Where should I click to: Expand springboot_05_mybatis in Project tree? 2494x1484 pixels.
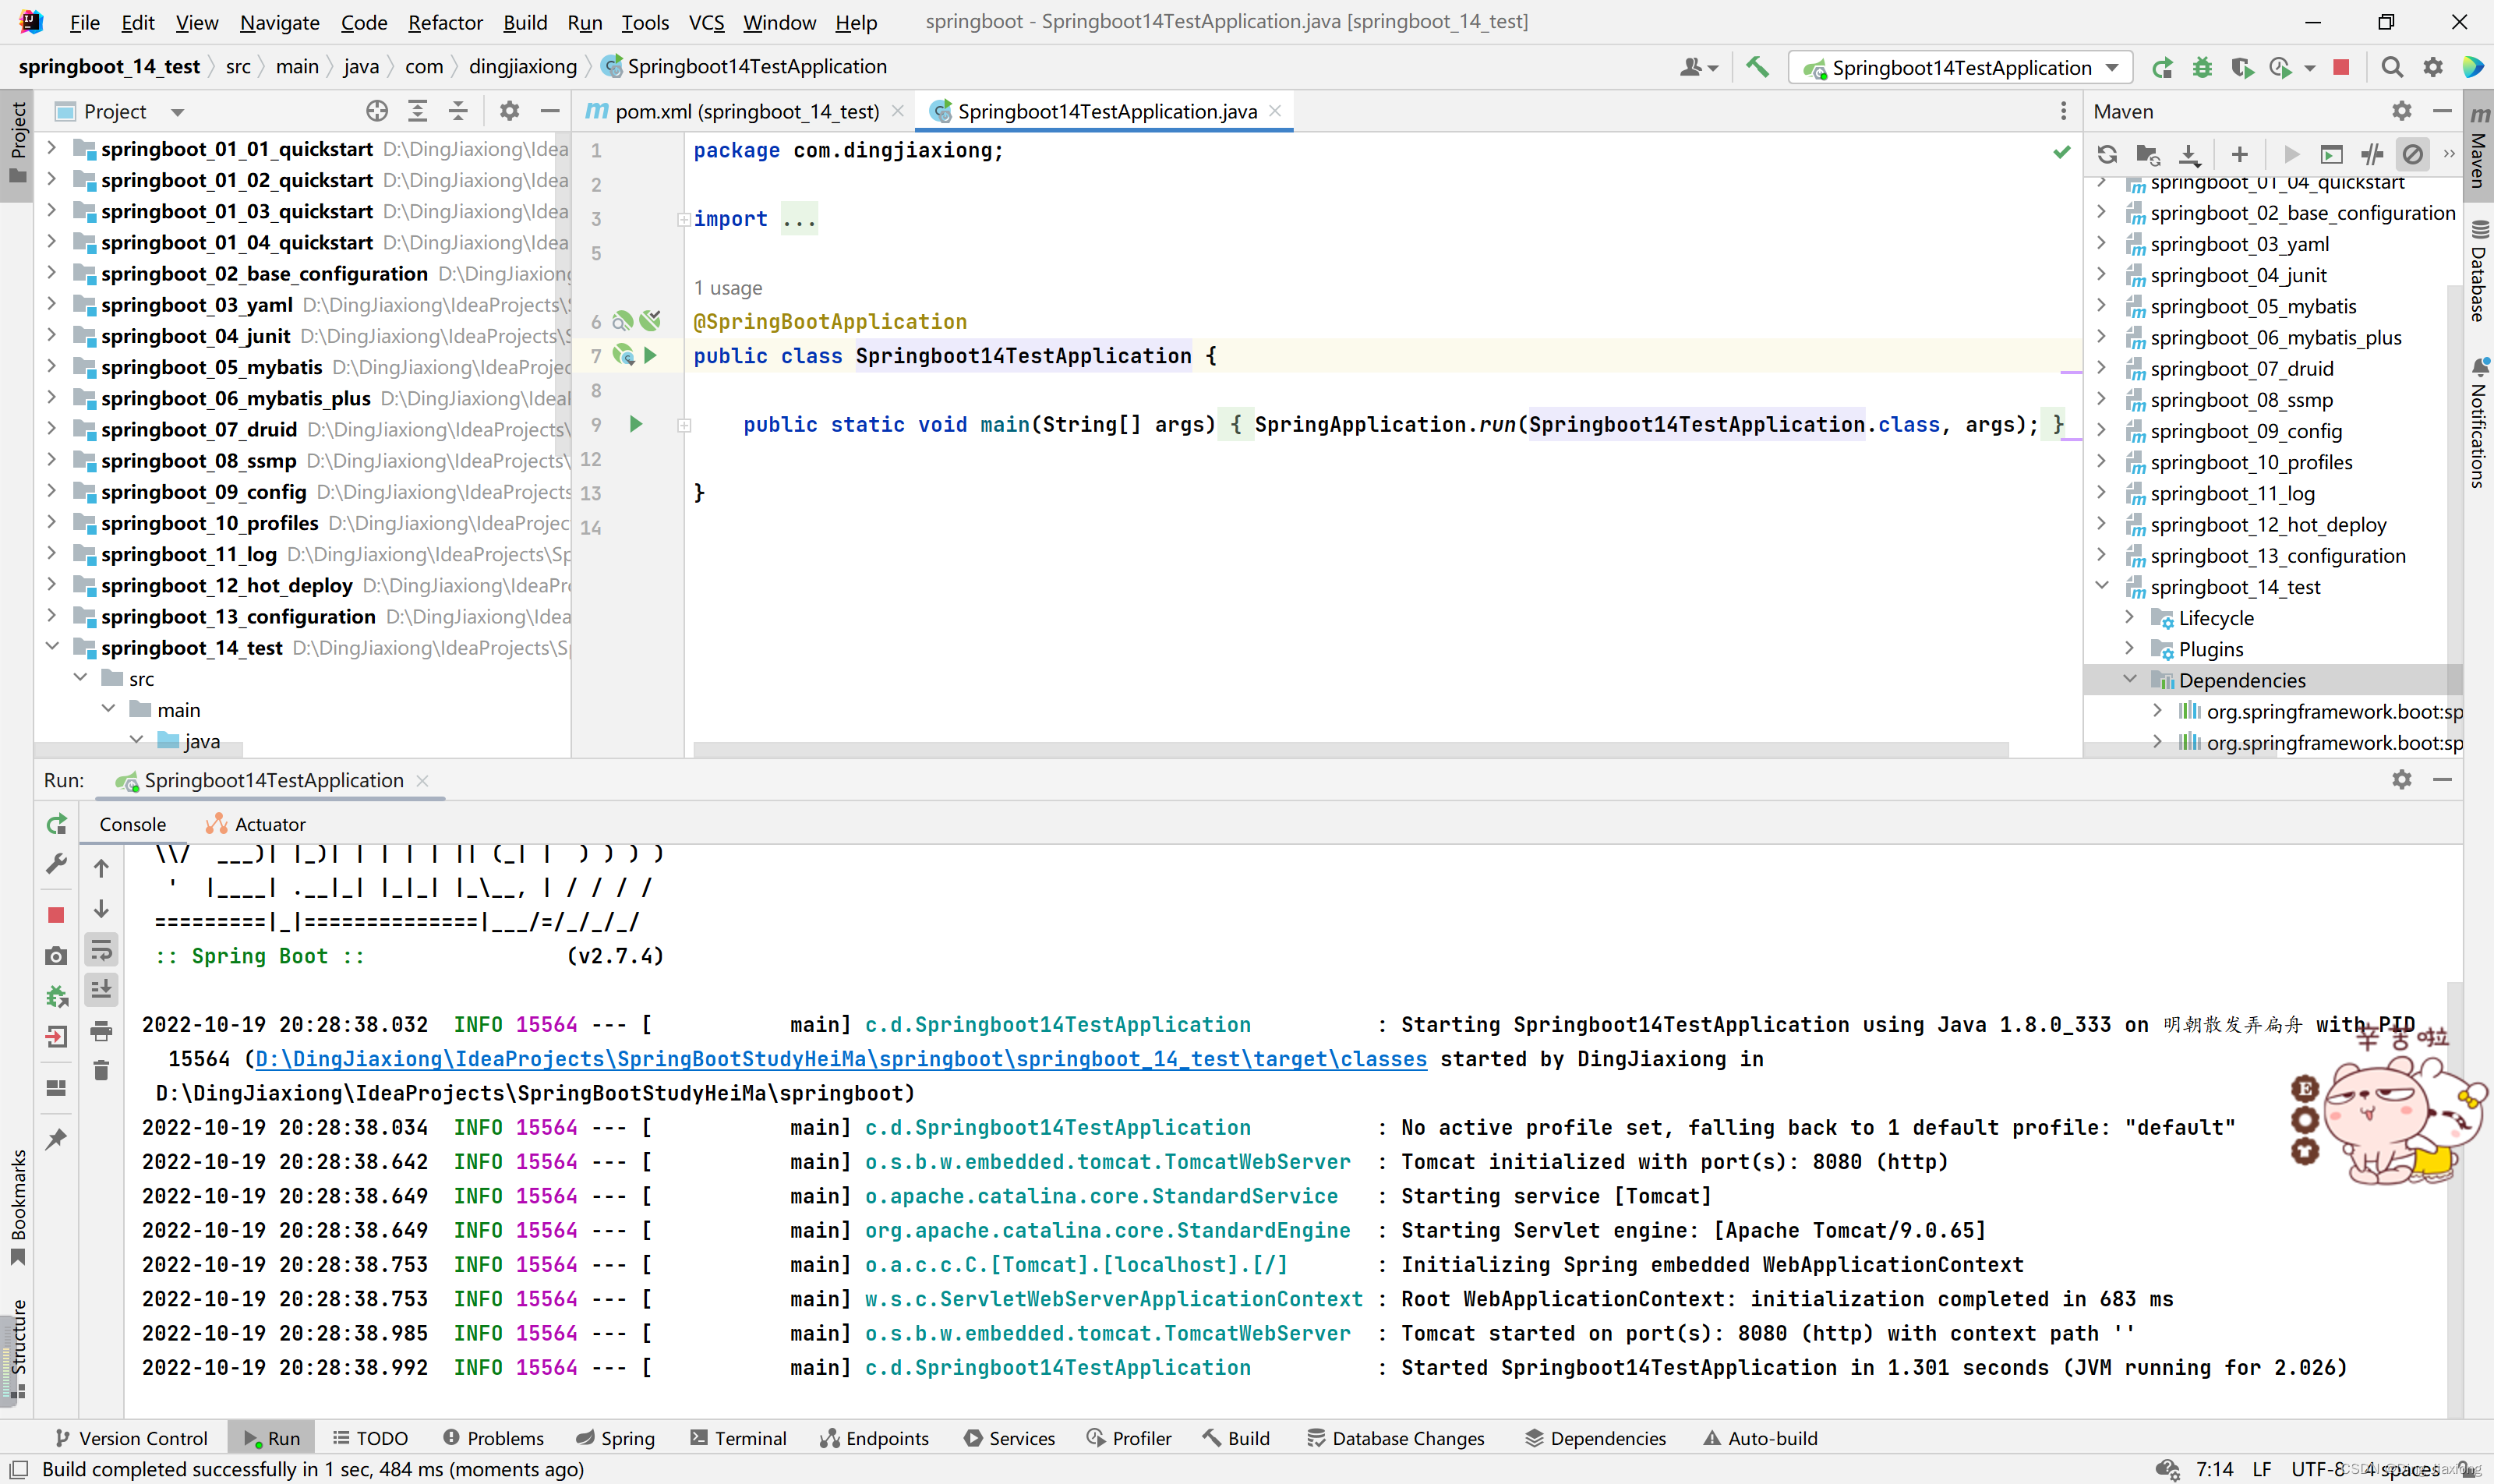(x=51, y=367)
